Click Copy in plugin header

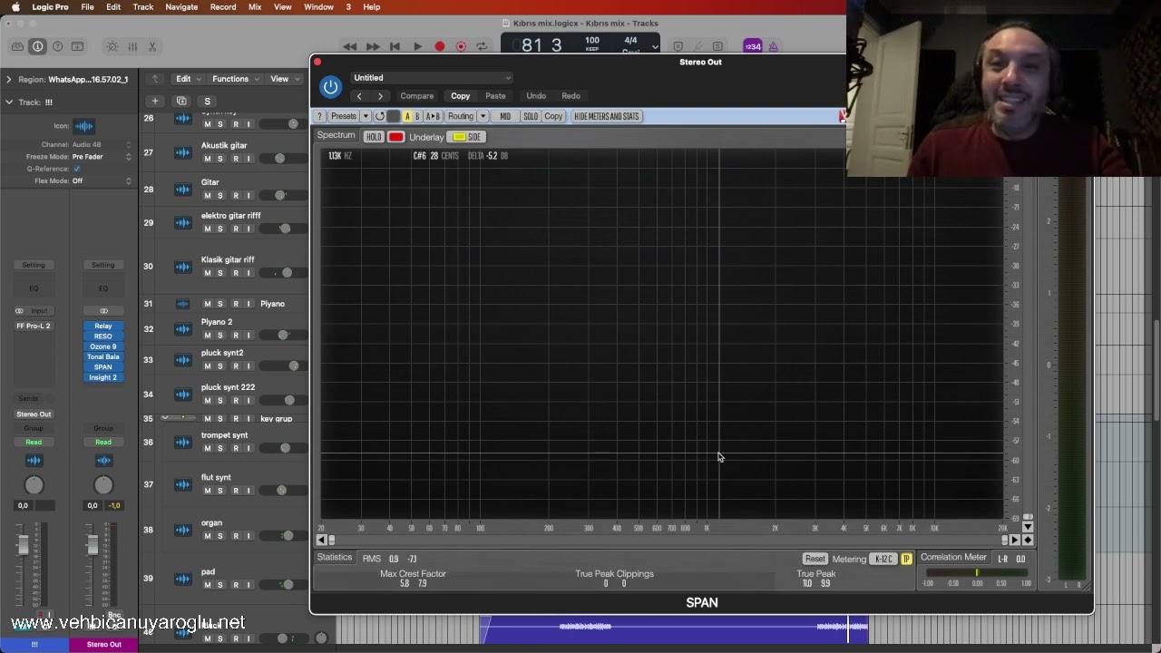coord(461,96)
